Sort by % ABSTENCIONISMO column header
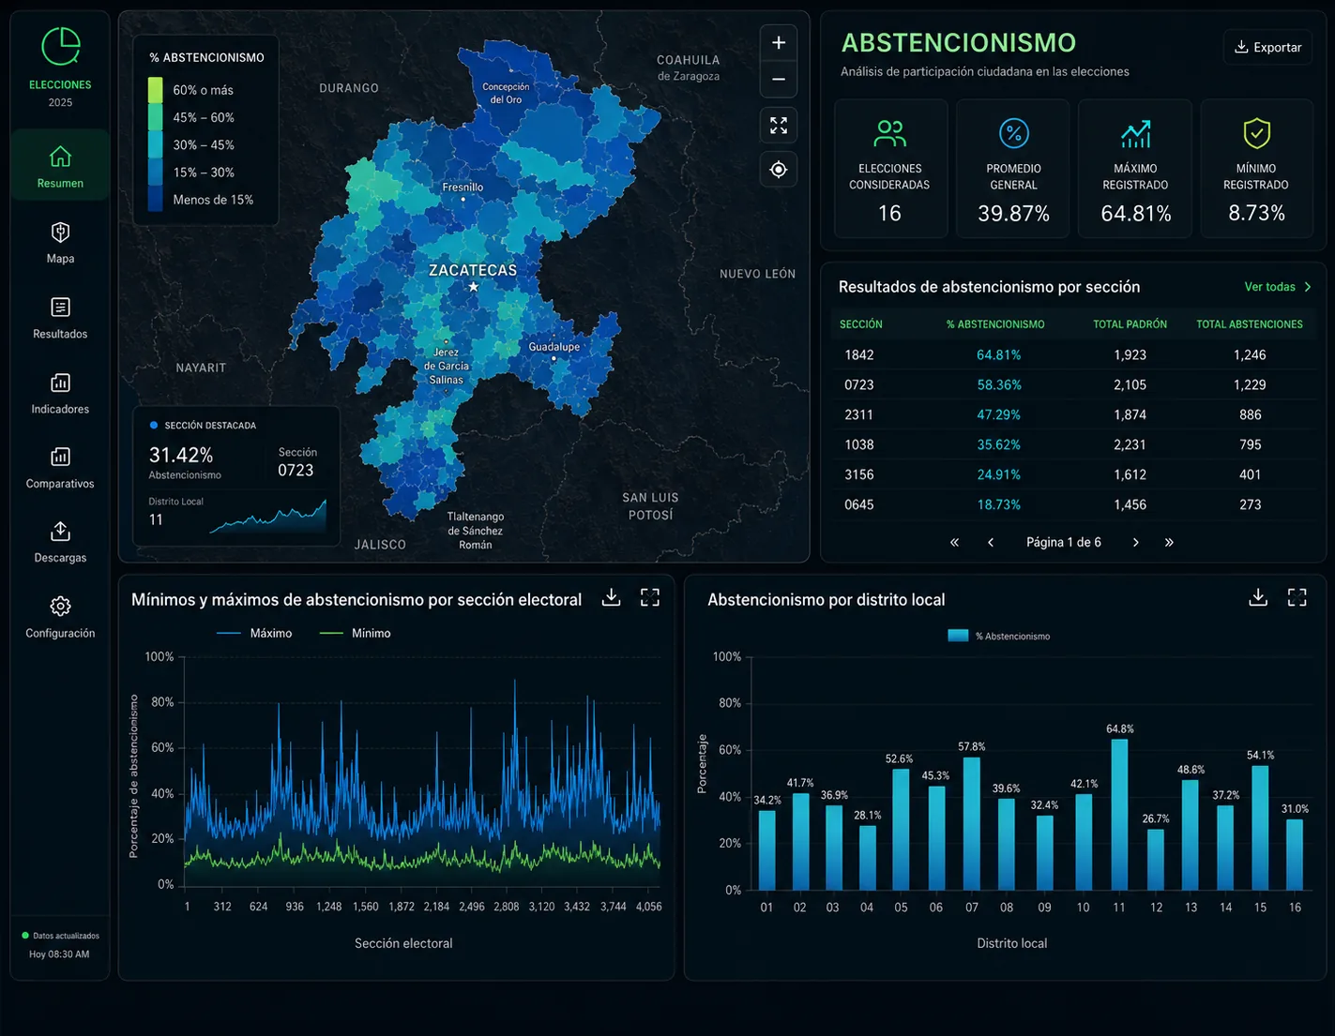This screenshot has height=1036, width=1335. (x=994, y=324)
